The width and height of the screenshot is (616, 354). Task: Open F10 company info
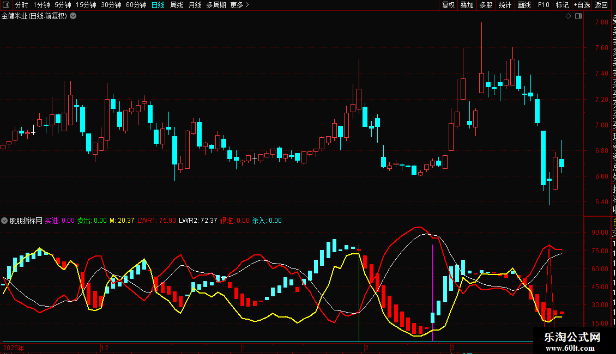pos(543,5)
